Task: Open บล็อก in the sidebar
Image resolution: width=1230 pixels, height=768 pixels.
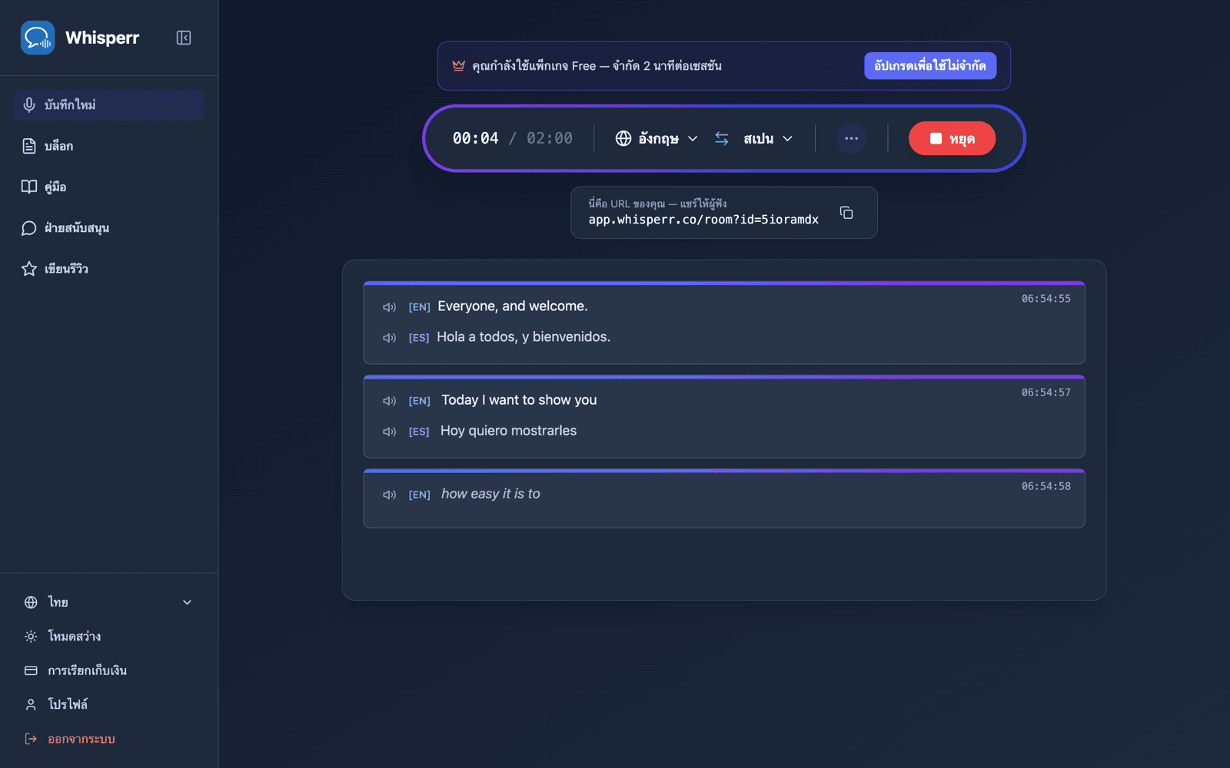Action: coord(108,146)
